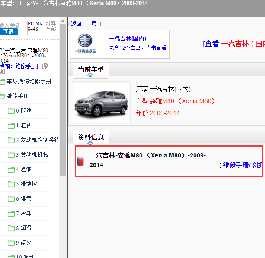Screen dimensions: 265x258
Task: Open 3 发动机机械 section
Action: coord(32,154)
